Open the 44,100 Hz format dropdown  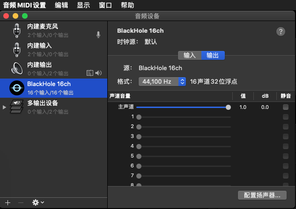pos(163,81)
